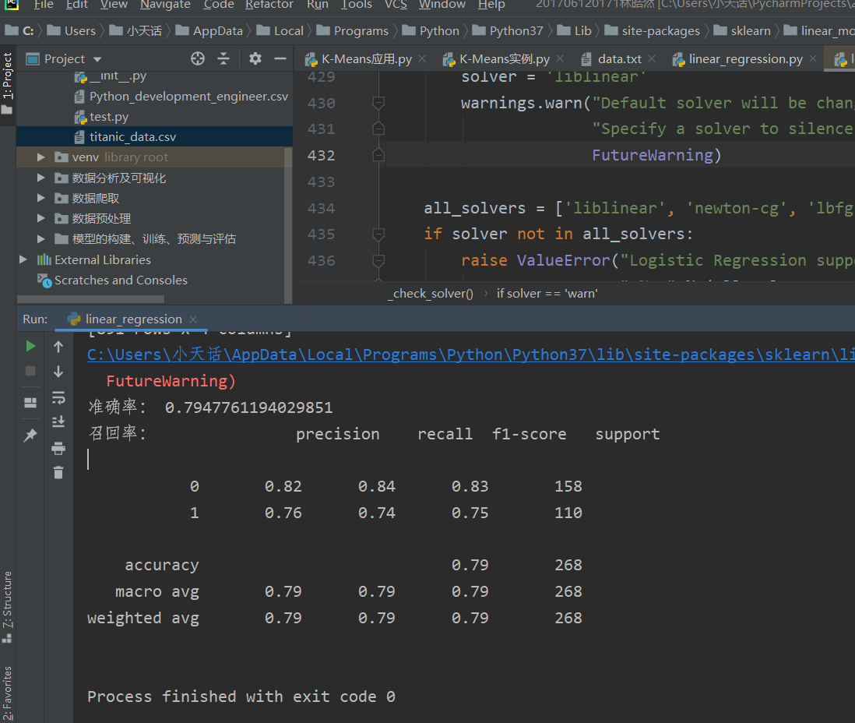Click the Stop process square icon
Viewport: 855px width, 723px height.
click(30, 371)
